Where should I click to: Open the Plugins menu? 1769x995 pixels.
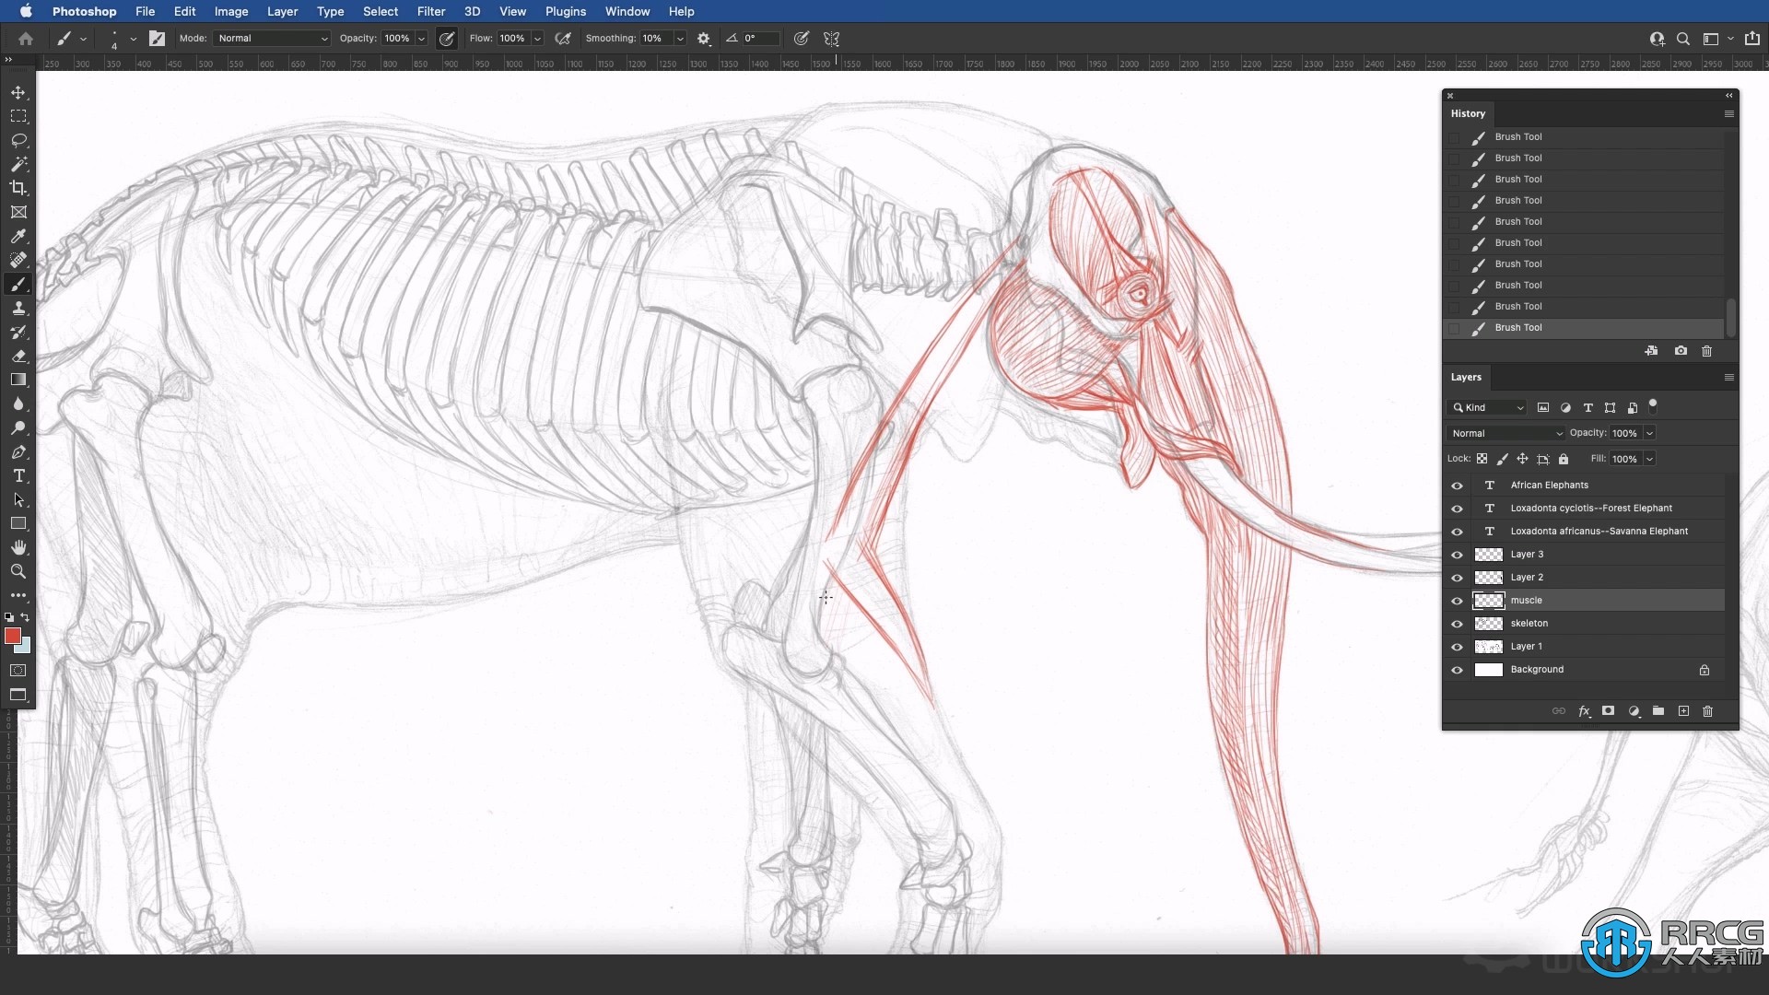pyautogui.click(x=566, y=11)
